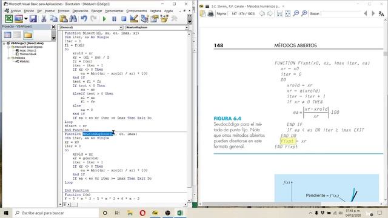Undo the last edit in VBA editor
Image resolution: width=388 pixels, height=218 pixels.
(84, 19)
